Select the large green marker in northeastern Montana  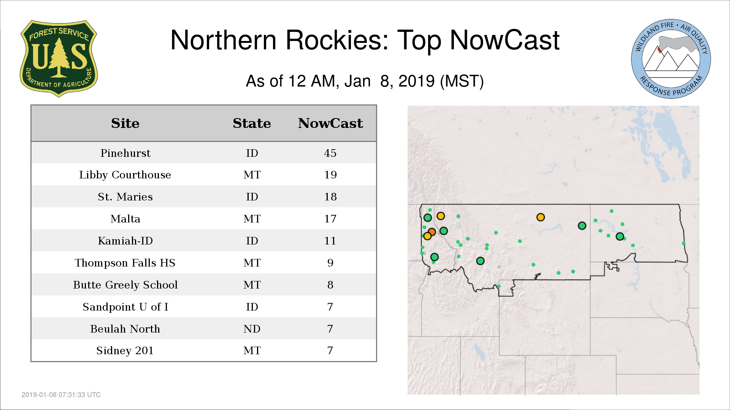coord(582,226)
